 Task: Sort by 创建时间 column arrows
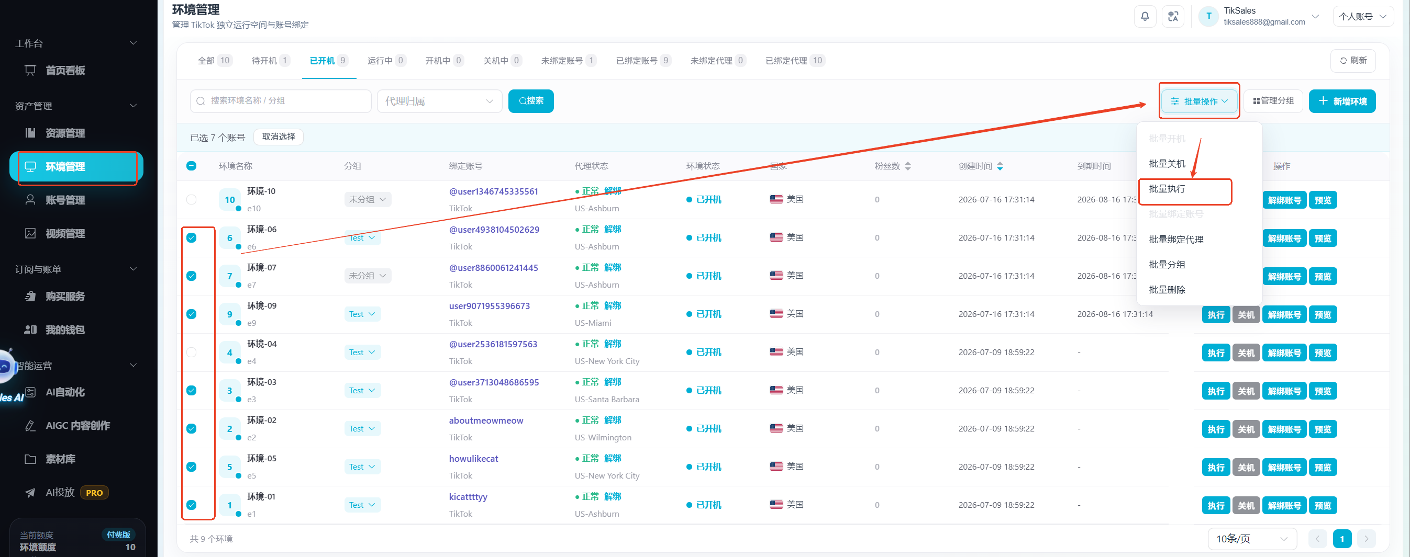click(x=1000, y=166)
